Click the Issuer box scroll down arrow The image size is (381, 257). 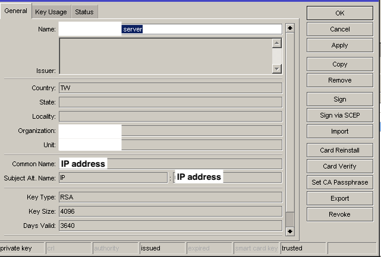(277, 69)
